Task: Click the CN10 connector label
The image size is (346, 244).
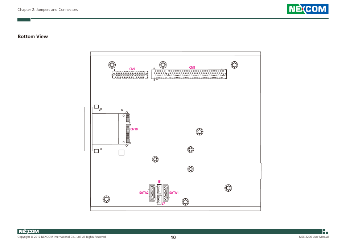Action: click(x=134, y=129)
